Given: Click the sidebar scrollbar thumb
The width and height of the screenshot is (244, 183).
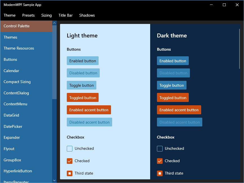Looking at the screenshot, I should click(x=54, y=62).
